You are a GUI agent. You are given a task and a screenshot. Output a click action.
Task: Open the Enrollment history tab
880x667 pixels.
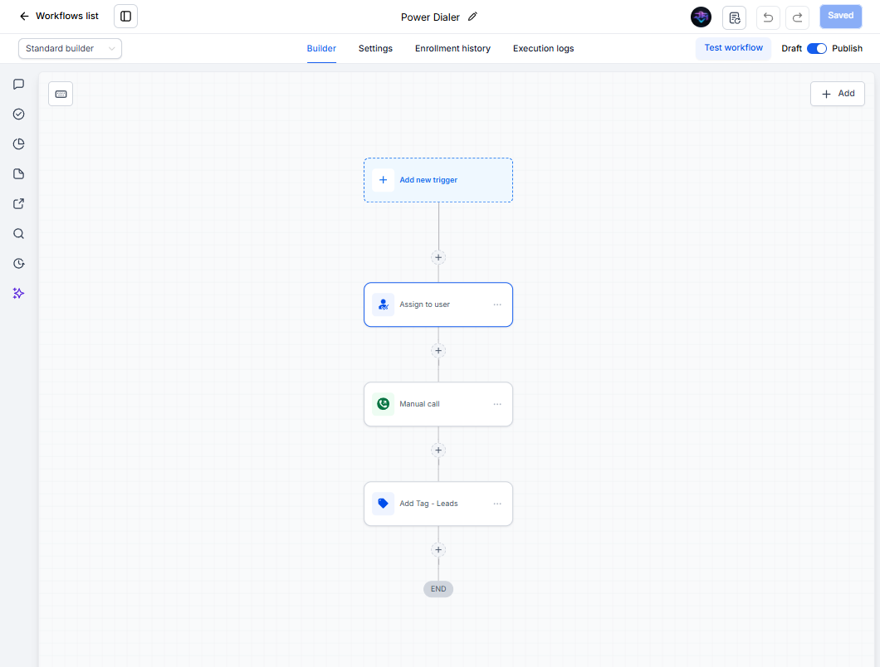tap(453, 48)
